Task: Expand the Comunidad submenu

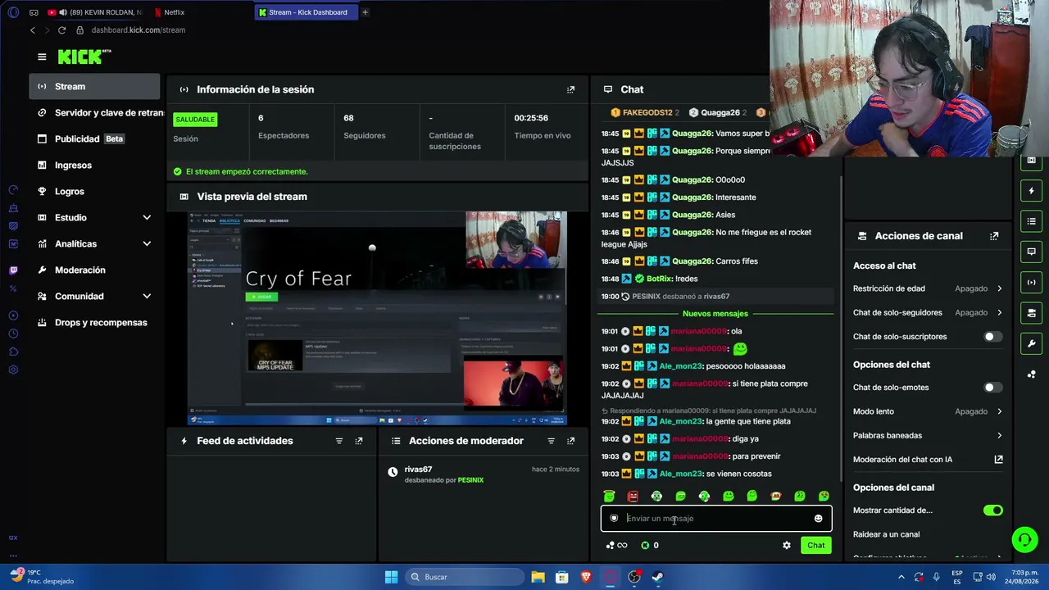Action: click(x=147, y=297)
